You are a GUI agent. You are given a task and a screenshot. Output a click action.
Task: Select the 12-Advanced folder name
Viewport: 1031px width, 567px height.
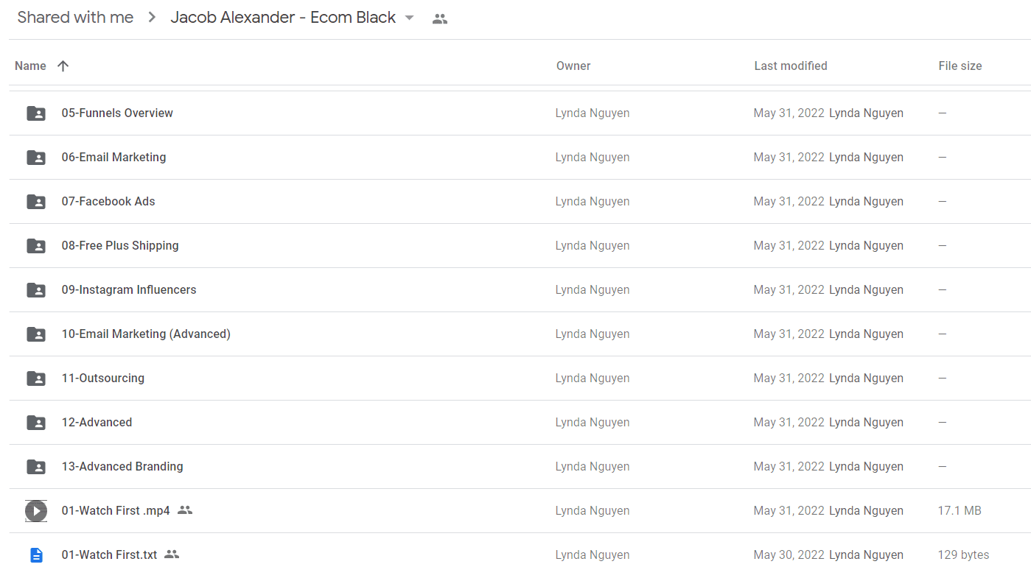click(x=97, y=422)
